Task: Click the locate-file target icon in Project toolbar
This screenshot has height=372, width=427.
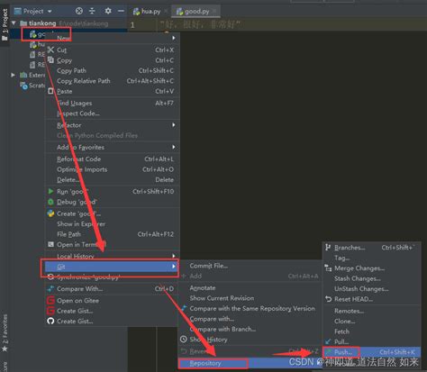Action: pos(79,11)
